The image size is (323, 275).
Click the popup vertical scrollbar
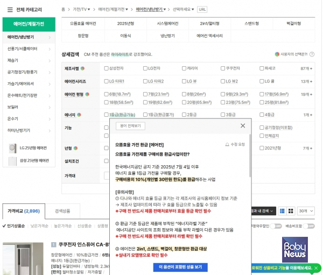250,156
